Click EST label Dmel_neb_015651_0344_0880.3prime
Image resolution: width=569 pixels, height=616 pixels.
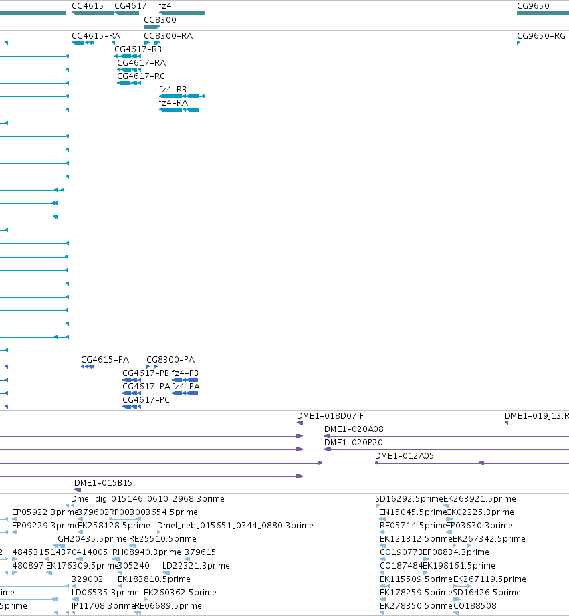[235, 526]
